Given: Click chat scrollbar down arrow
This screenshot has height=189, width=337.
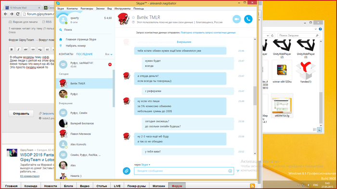Looking at the screenshot, I should (x=255, y=154).
